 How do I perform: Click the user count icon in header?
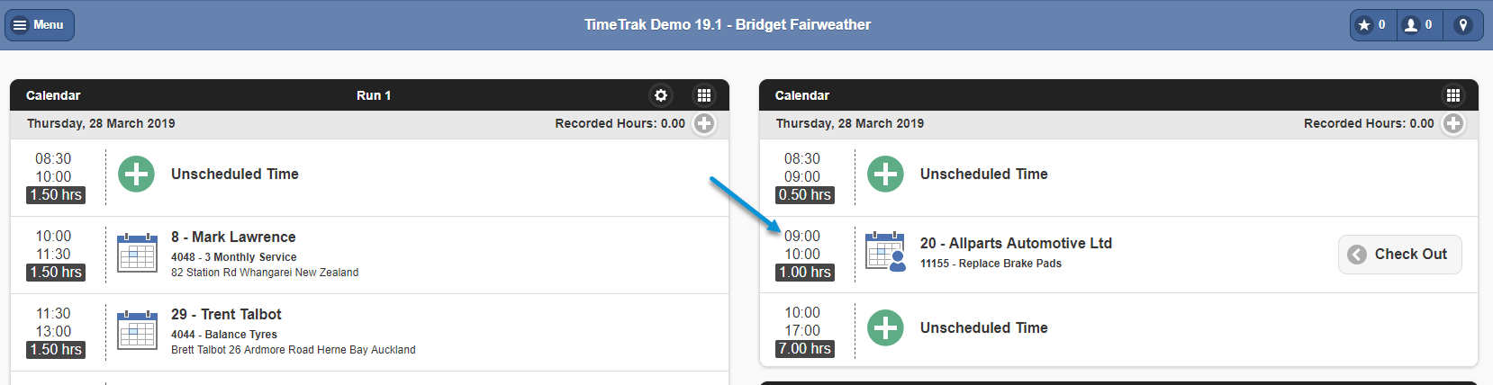tap(1419, 25)
